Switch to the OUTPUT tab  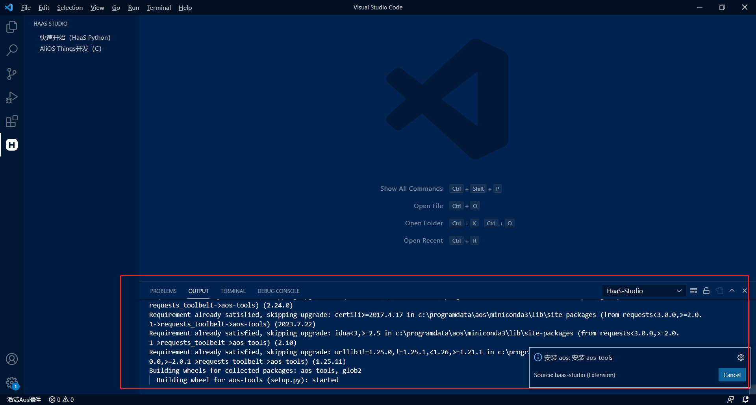tap(198, 291)
